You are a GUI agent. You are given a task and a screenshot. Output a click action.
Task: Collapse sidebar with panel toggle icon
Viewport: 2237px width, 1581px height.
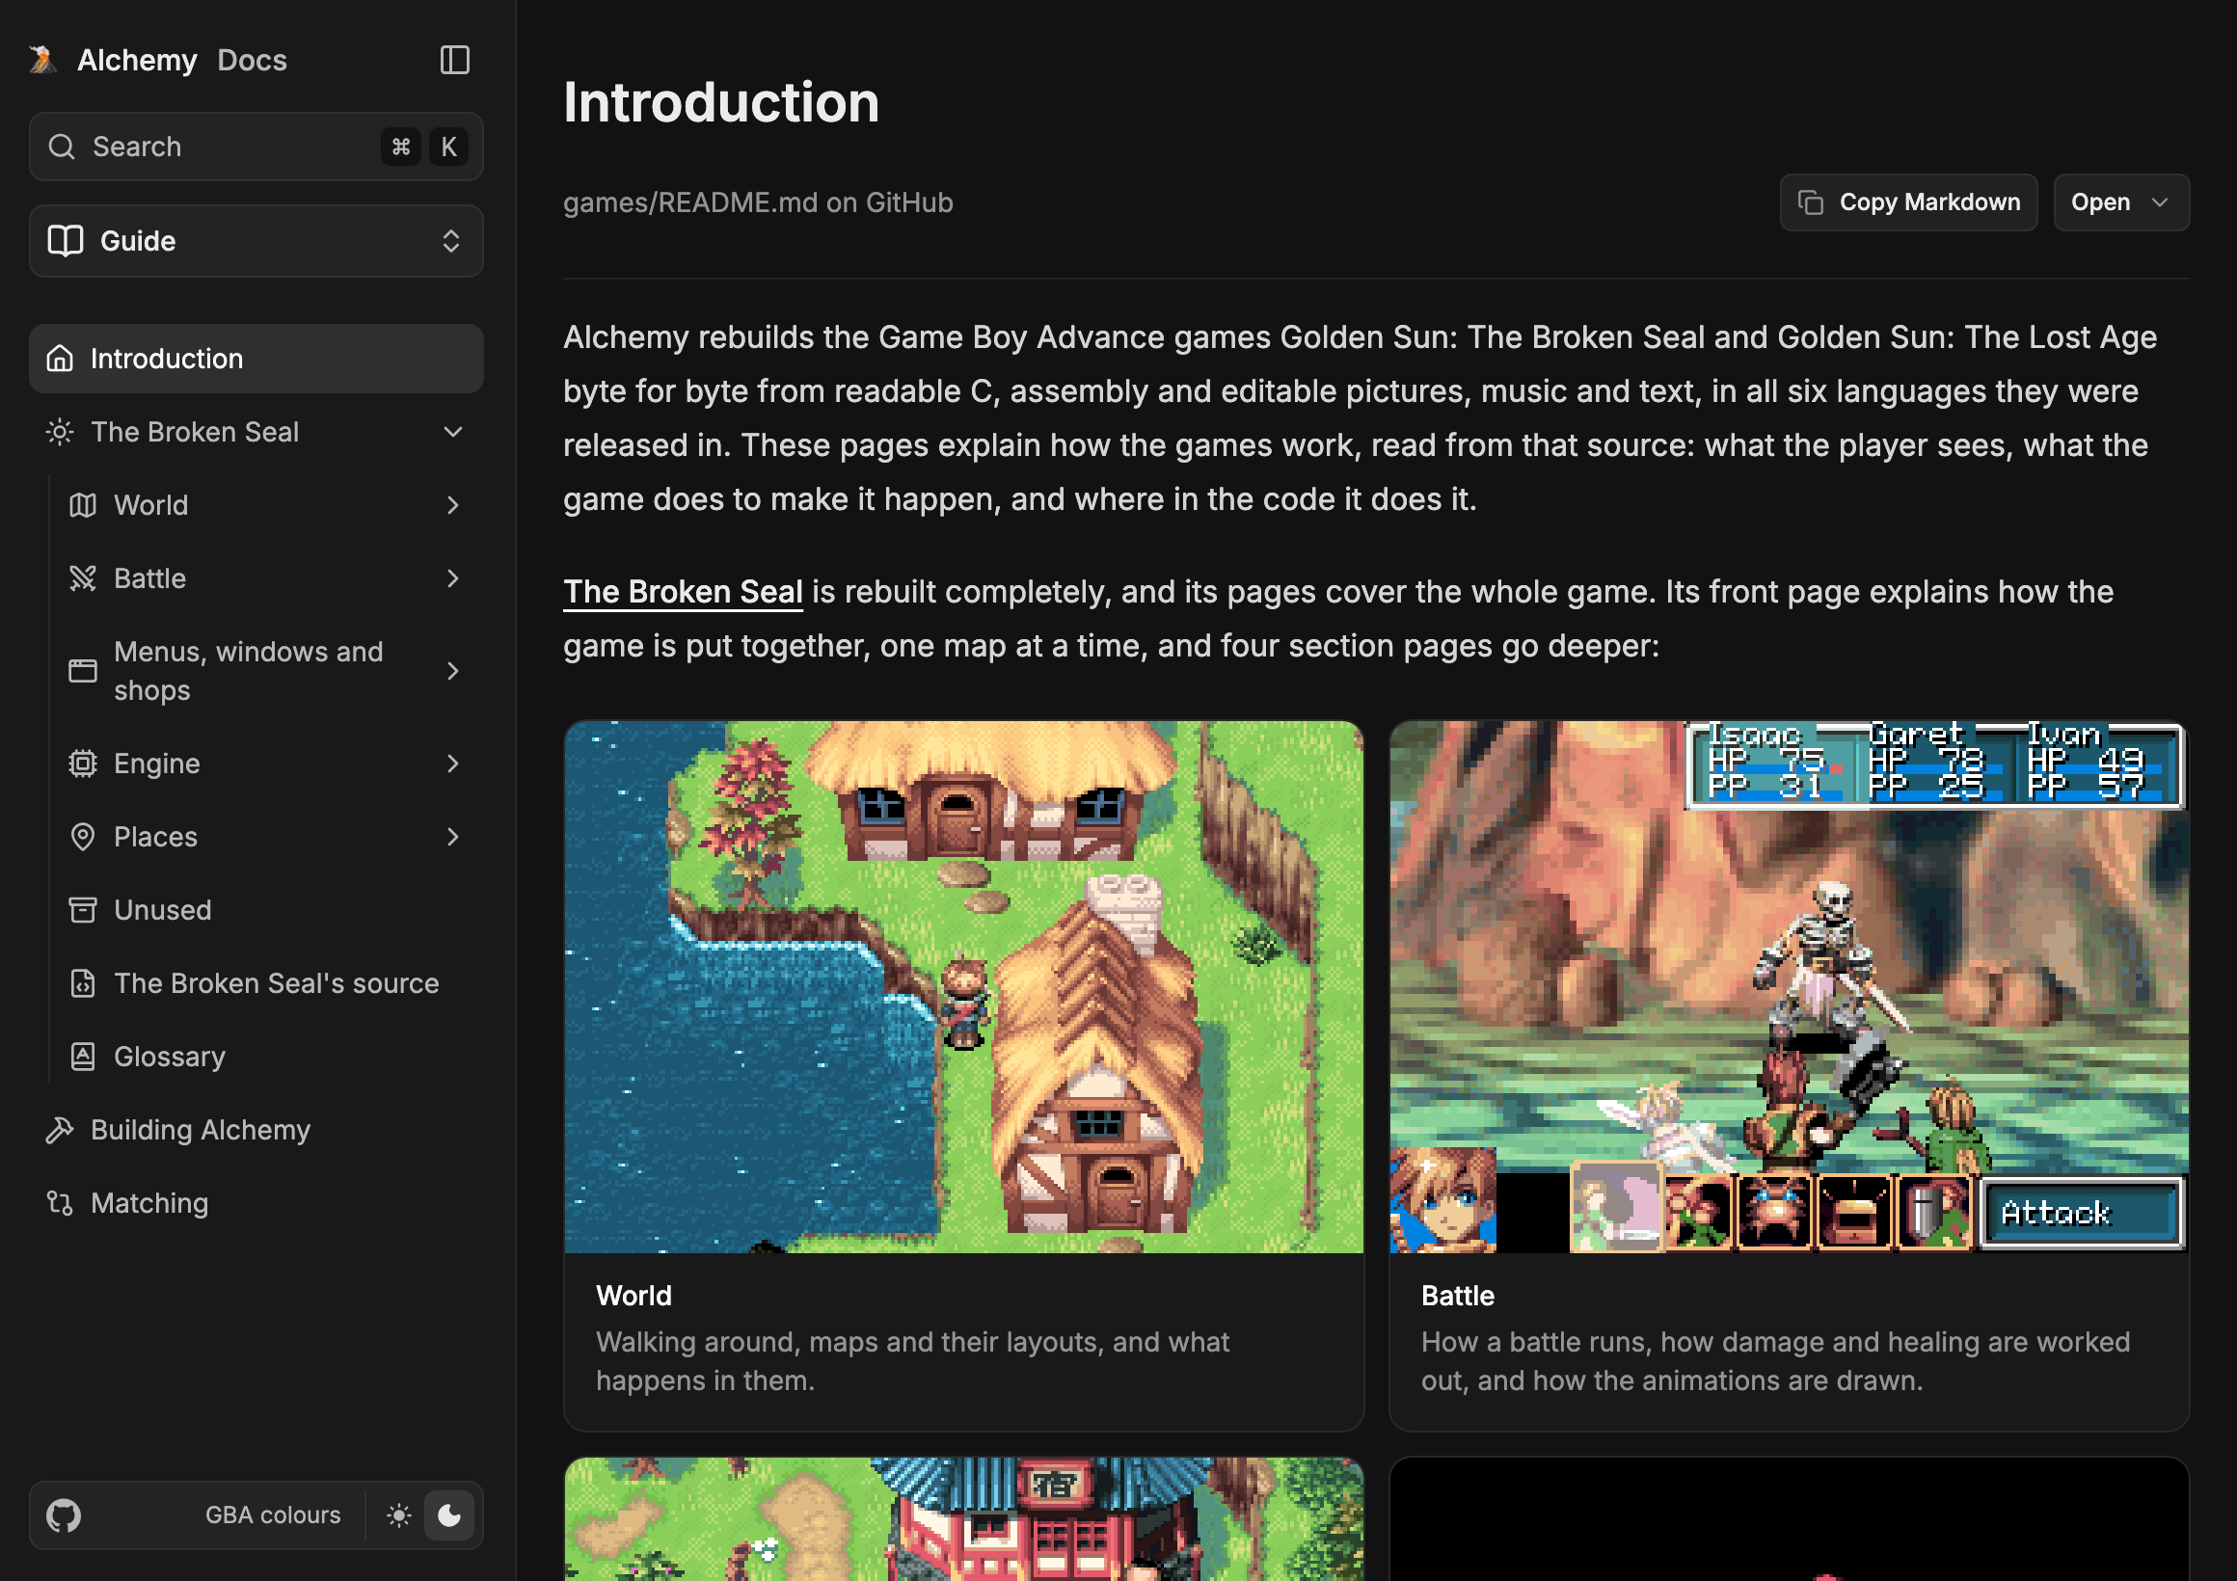pos(454,60)
